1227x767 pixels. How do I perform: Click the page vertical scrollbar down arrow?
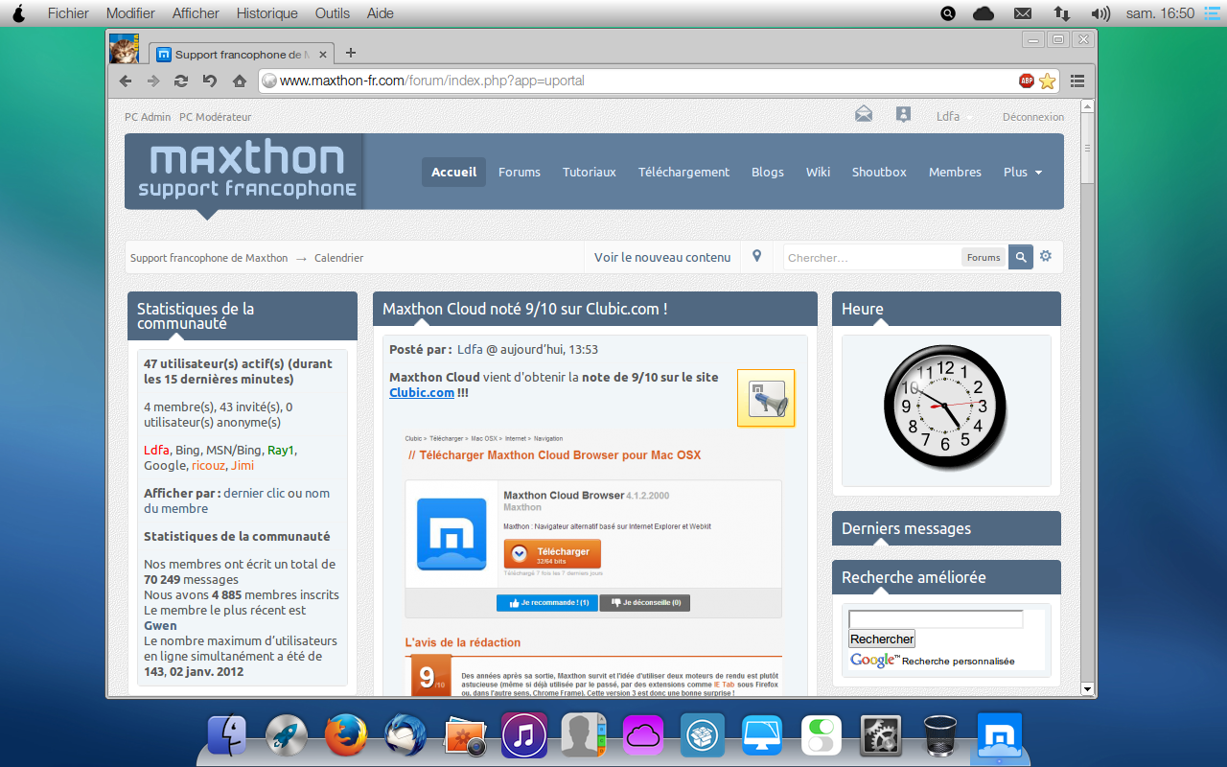pos(1087,688)
